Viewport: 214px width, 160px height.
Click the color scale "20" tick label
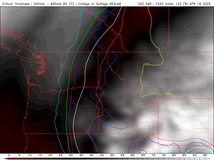50,155
